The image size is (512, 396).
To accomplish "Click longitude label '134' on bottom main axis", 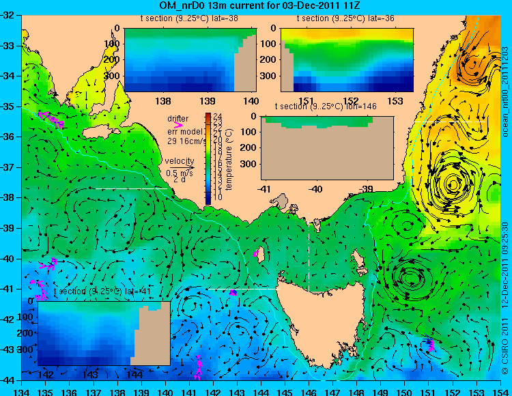I will pos(22,392).
